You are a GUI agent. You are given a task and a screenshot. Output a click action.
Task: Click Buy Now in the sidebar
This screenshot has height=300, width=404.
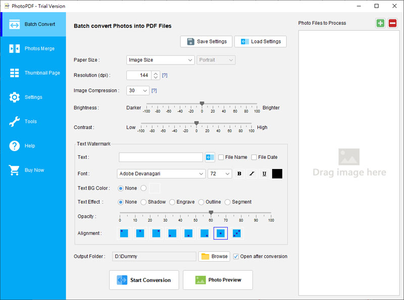33,170
